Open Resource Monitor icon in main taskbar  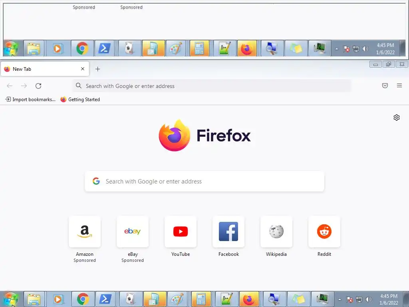(323, 299)
